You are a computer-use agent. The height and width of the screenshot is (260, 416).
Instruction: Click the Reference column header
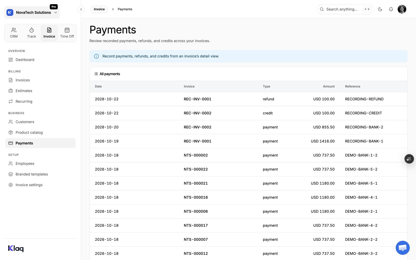pos(353,86)
